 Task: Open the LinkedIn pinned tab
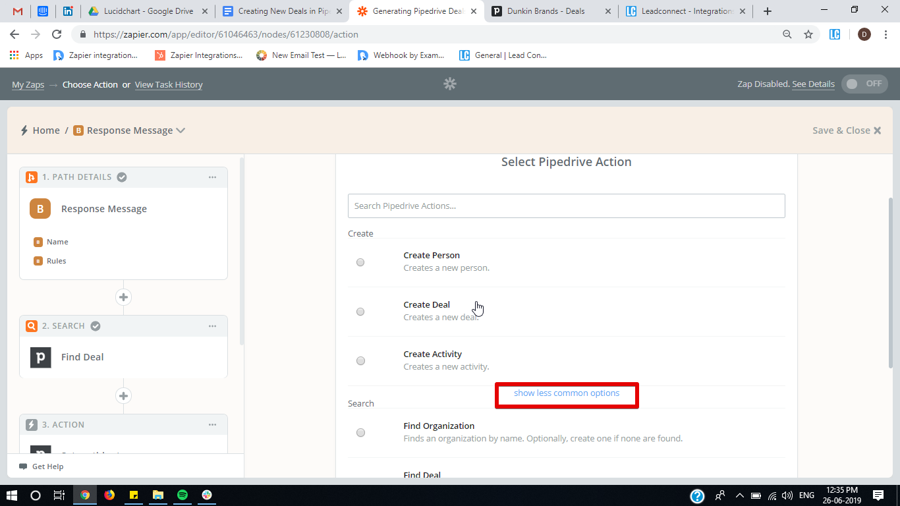(68, 11)
